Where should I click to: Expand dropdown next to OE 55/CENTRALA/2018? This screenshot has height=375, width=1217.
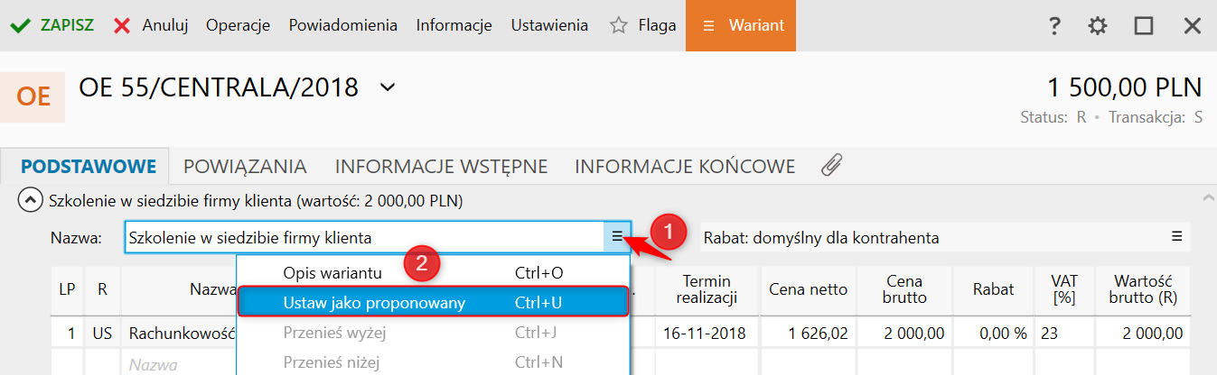[x=388, y=87]
